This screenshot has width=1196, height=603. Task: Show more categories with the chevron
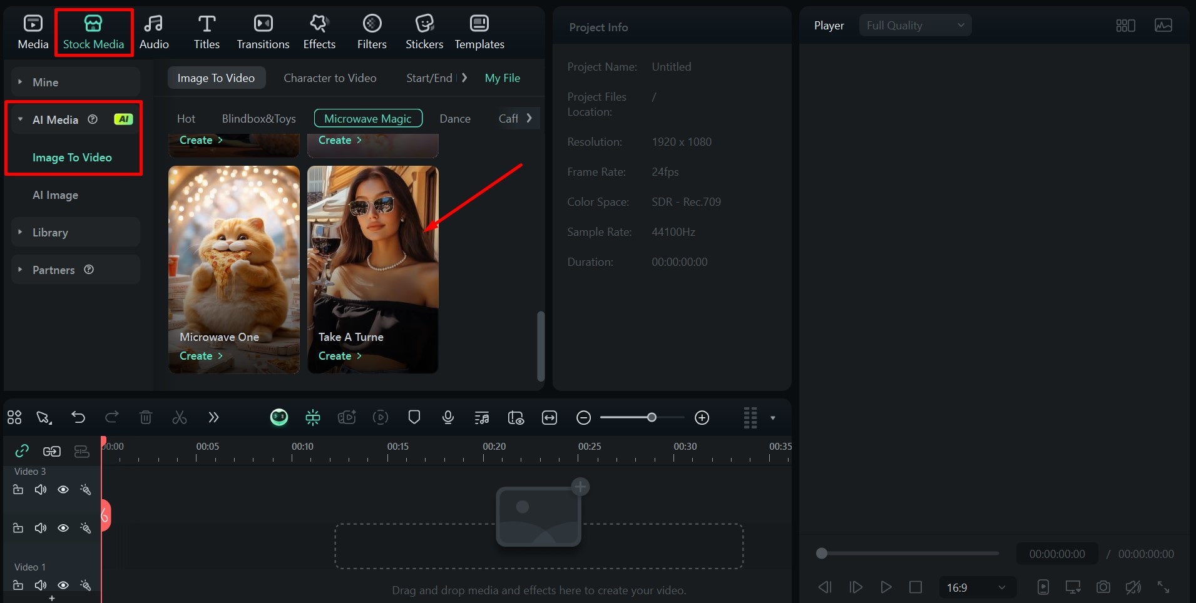pyautogui.click(x=529, y=118)
